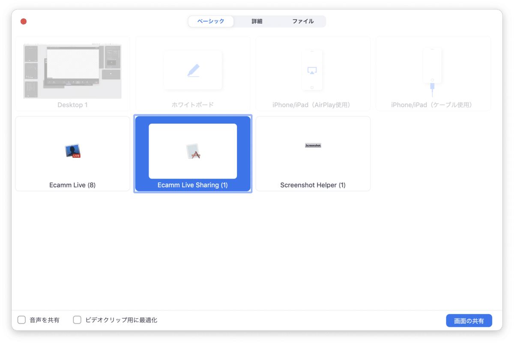Screen dimensions: 514x344
Task: Click the Screenshot Helper (1) label
Action: pyautogui.click(x=313, y=185)
